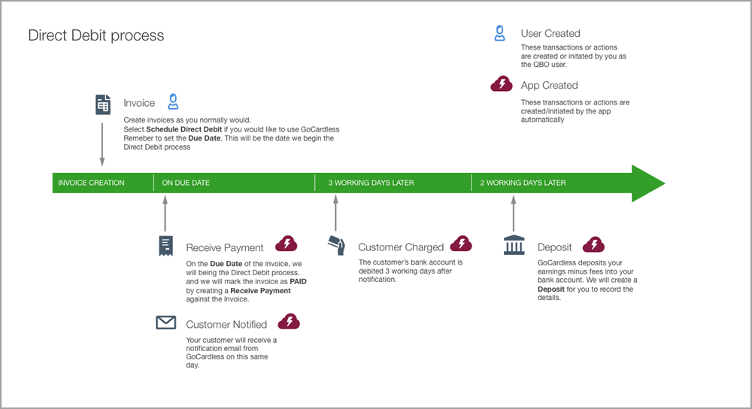Click 'debited 3 working days after' line
Viewport: 752px width, 409px height.
coord(405,271)
